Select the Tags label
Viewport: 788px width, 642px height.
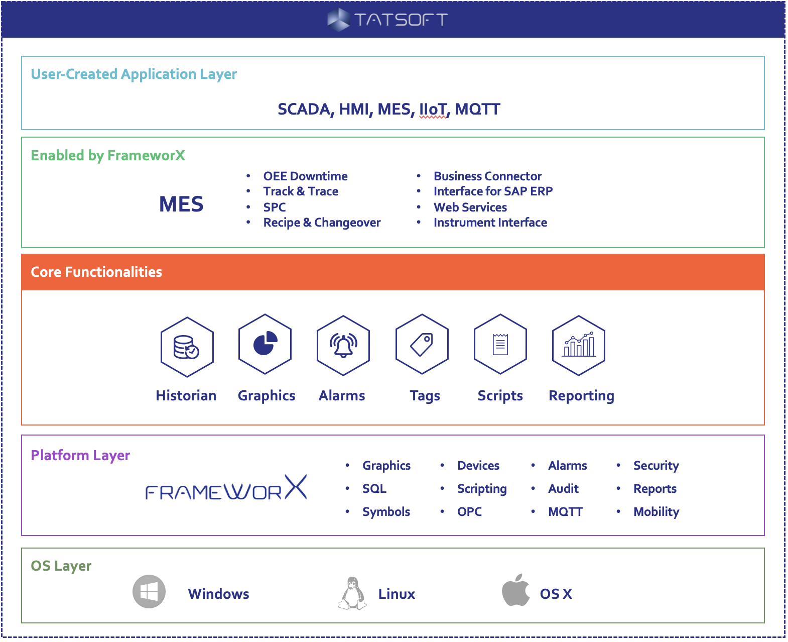(x=425, y=396)
